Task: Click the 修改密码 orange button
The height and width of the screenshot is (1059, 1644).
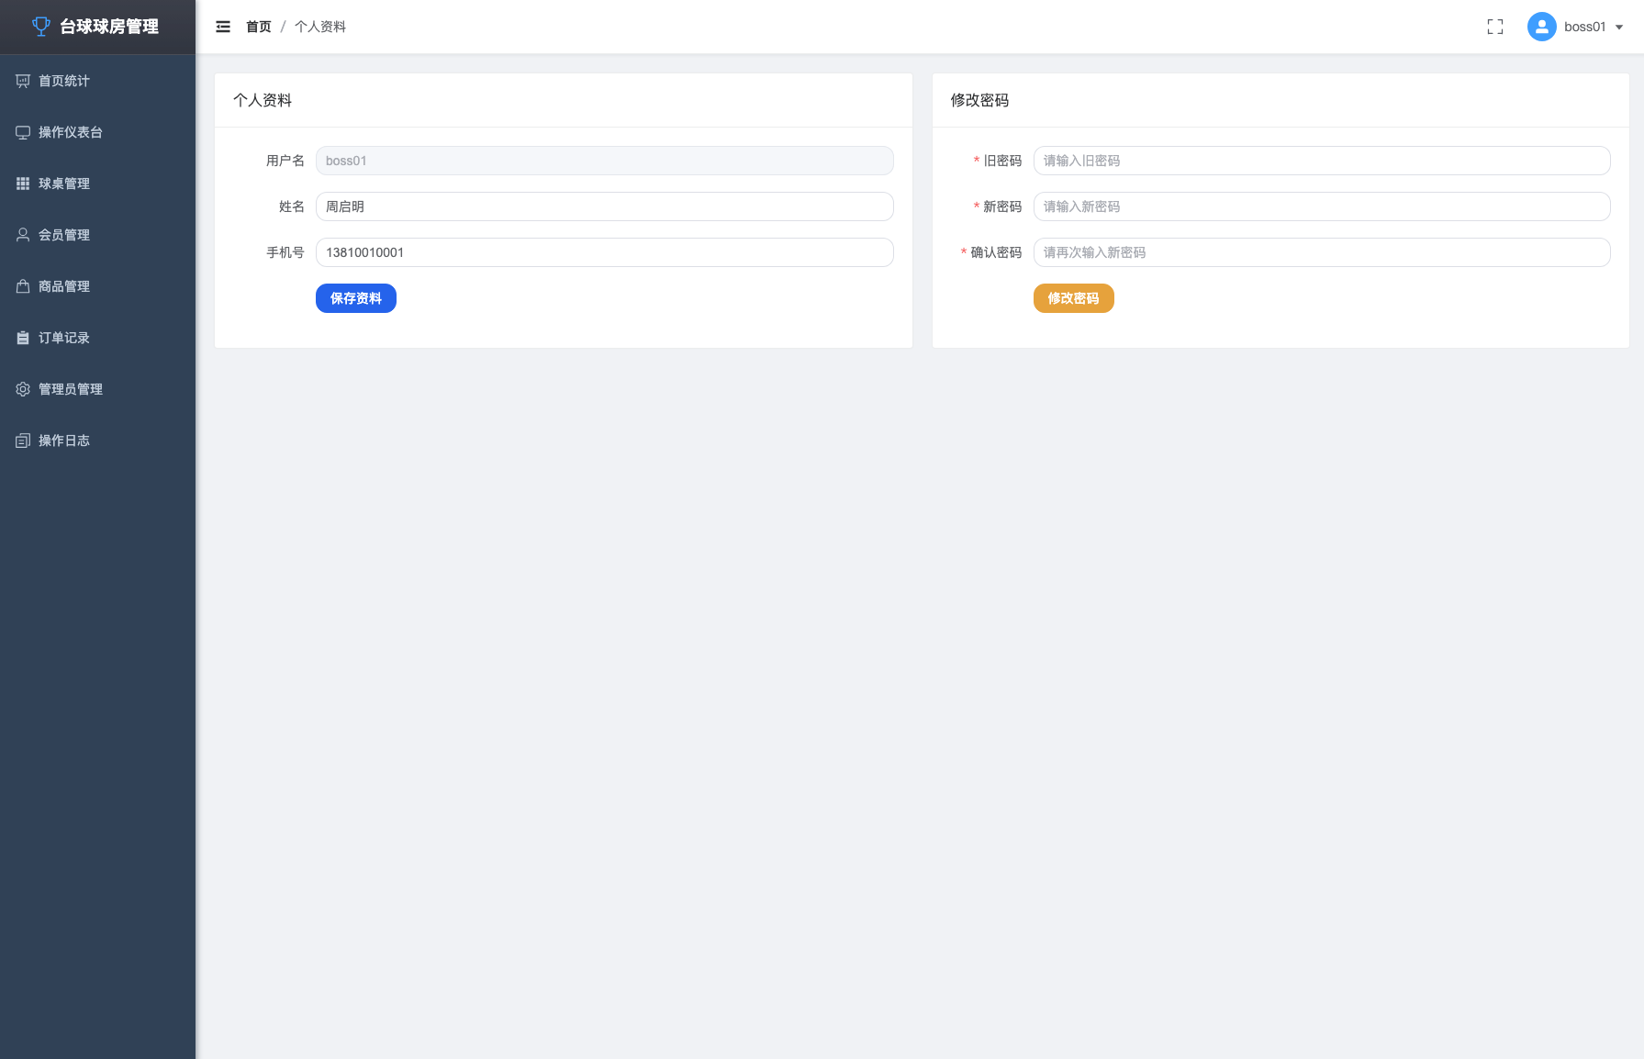Action: coord(1074,298)
